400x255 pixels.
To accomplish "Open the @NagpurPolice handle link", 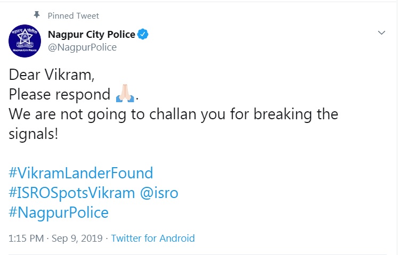I will pyautogui.click(x=82, y=47).
